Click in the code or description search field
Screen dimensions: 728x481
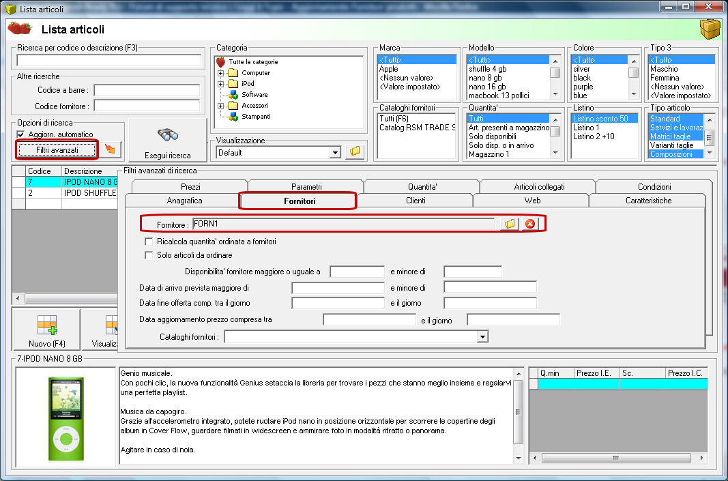(x=109, y=60)
